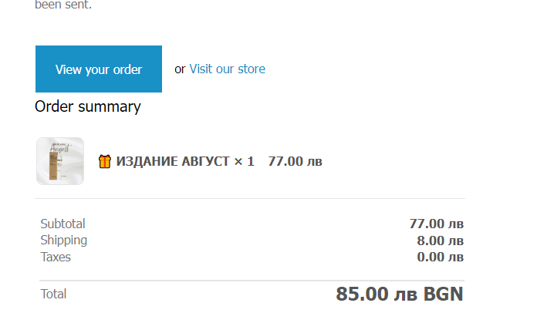
Task: Click the BGN currency code
Action: 443,294
